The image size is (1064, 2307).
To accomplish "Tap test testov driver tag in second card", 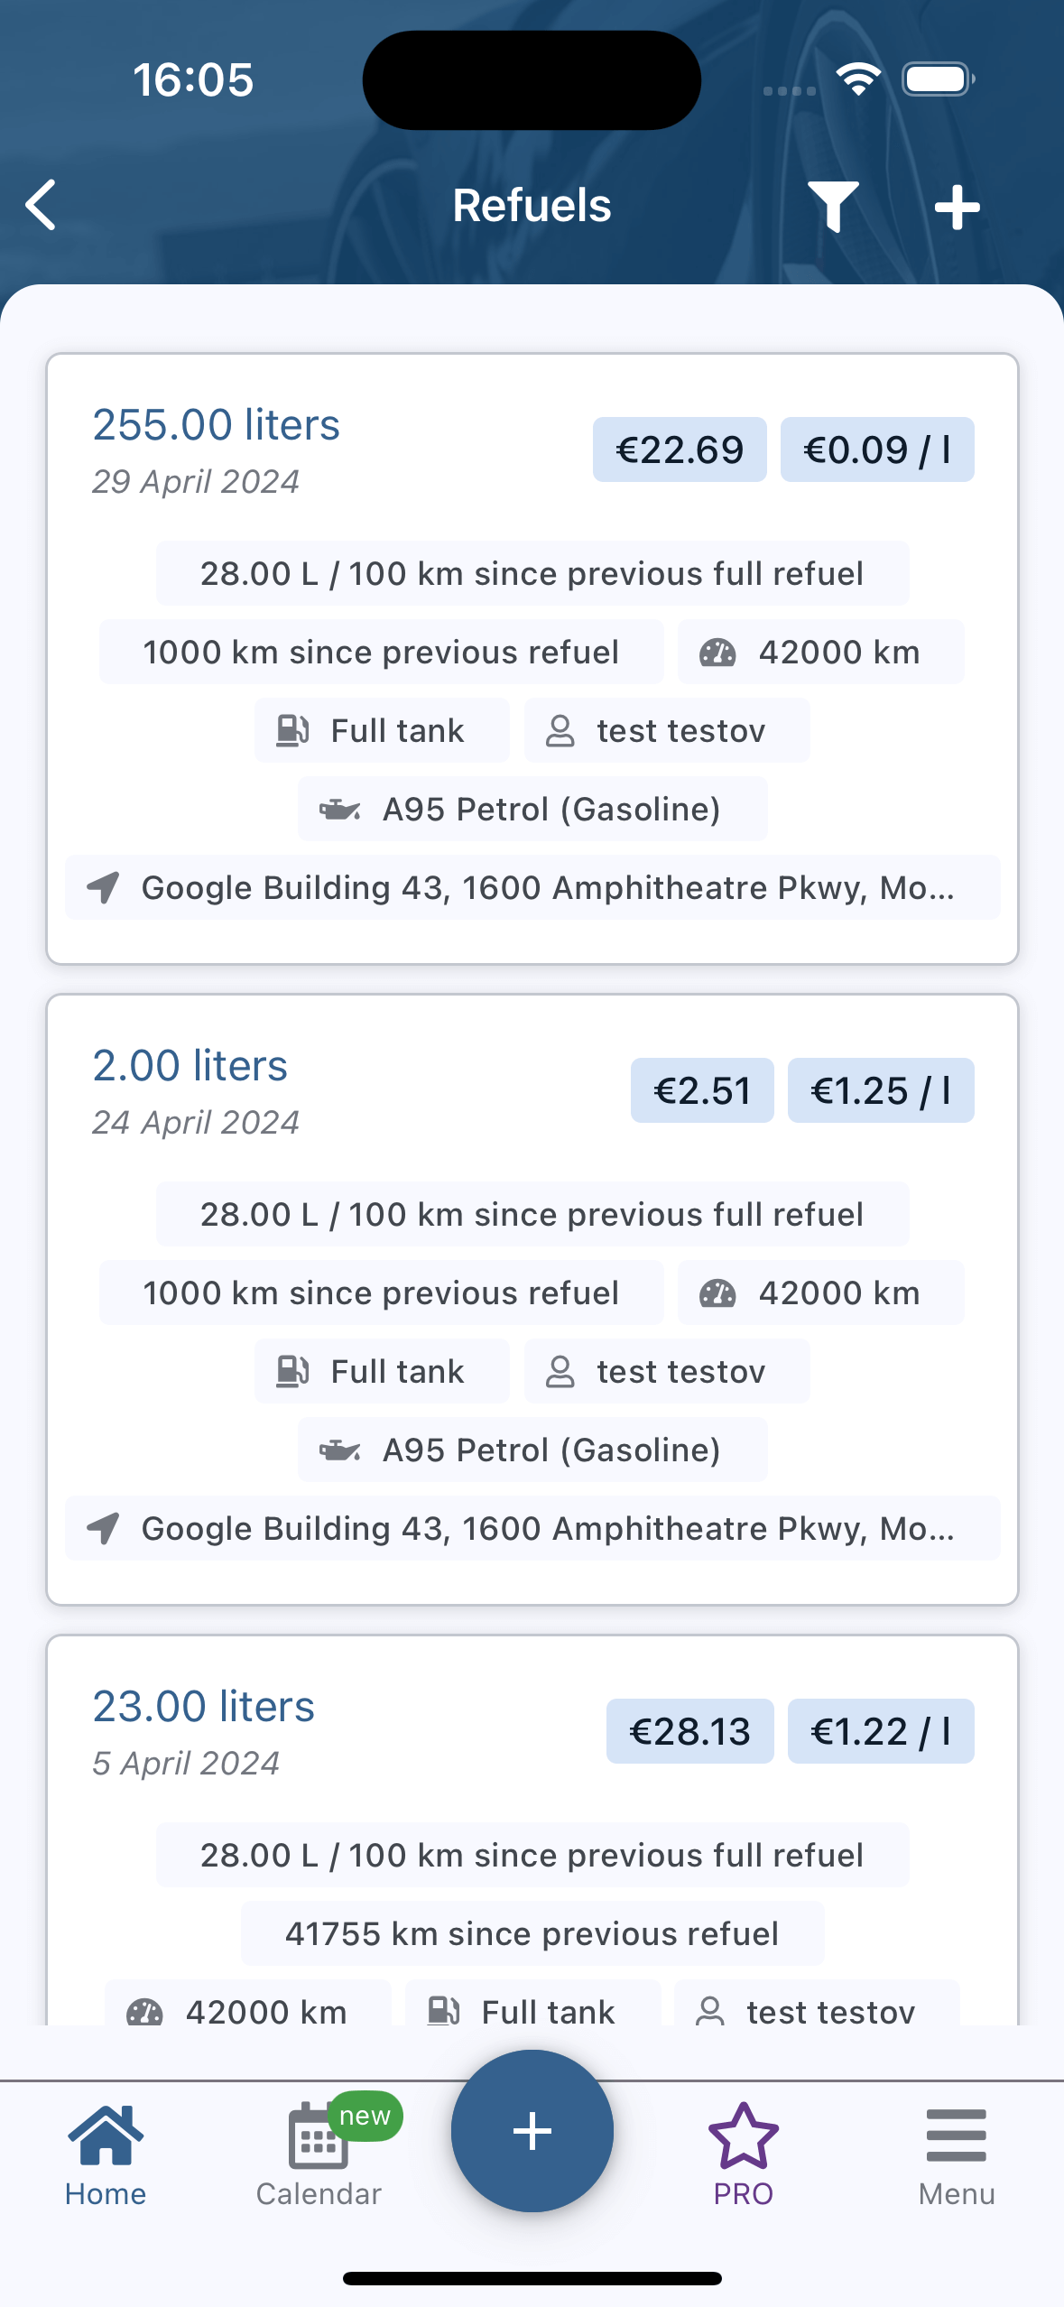I will point(667,1371).
